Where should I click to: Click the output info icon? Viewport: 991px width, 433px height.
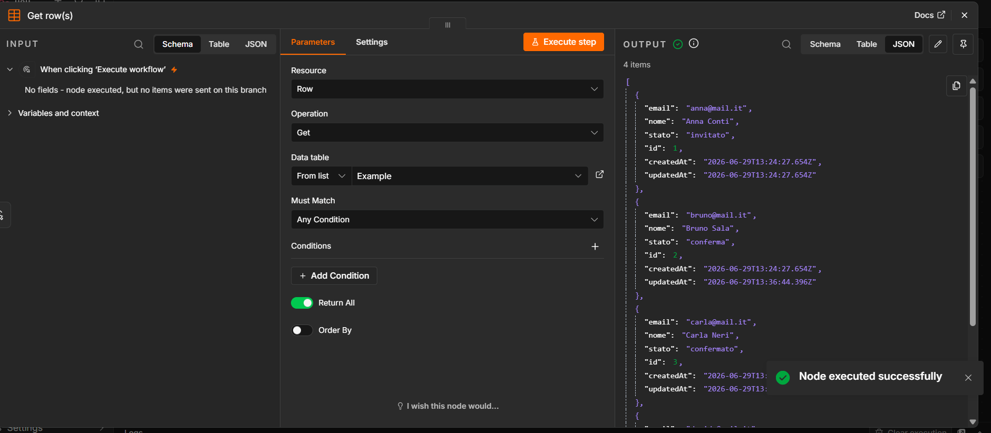pos(694,44)
